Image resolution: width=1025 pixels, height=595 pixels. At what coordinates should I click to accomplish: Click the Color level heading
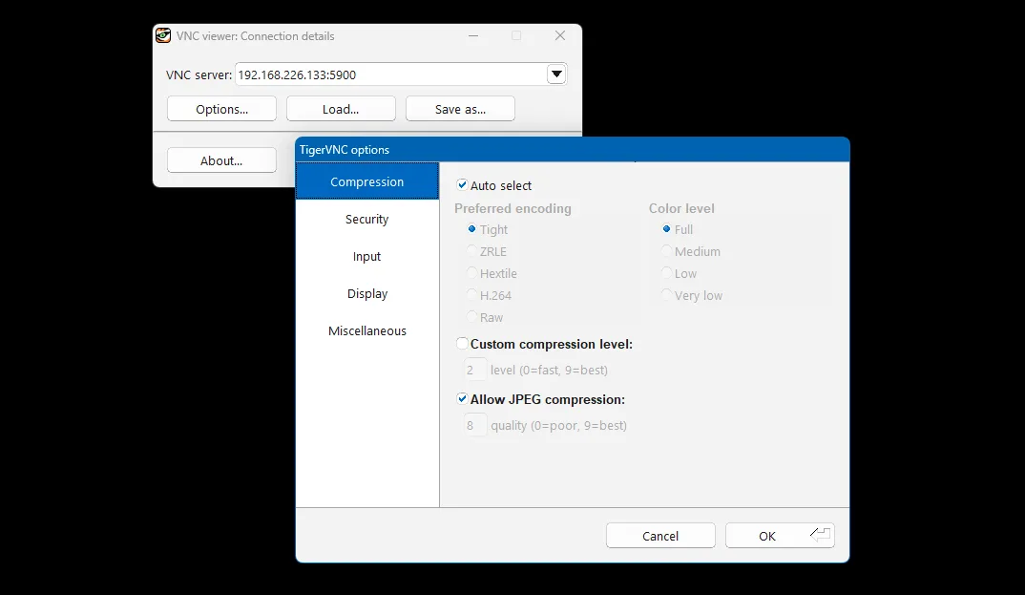point(681,208)
